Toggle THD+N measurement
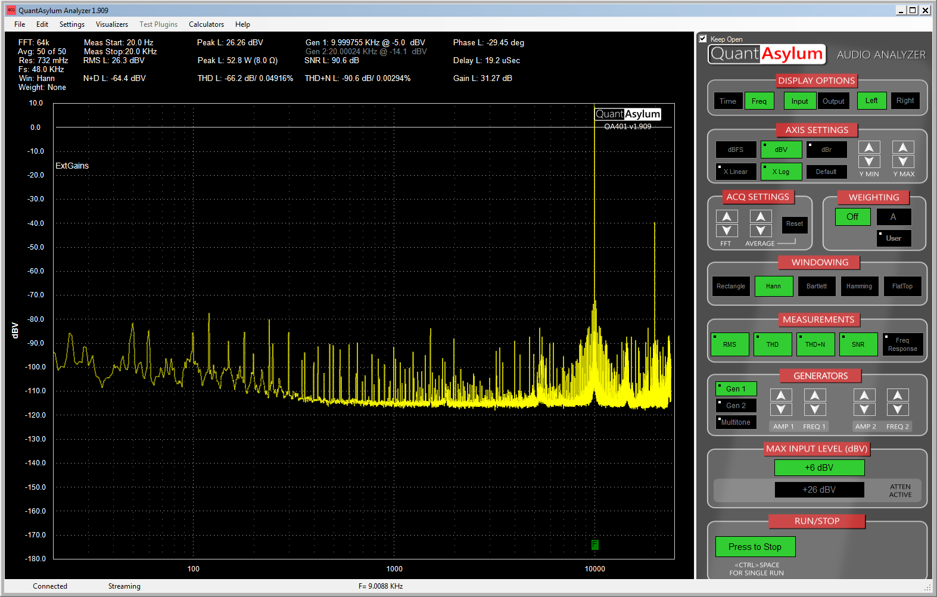Image resolution: width=937 pixels, height=597 pixels. tap(816, 344)
